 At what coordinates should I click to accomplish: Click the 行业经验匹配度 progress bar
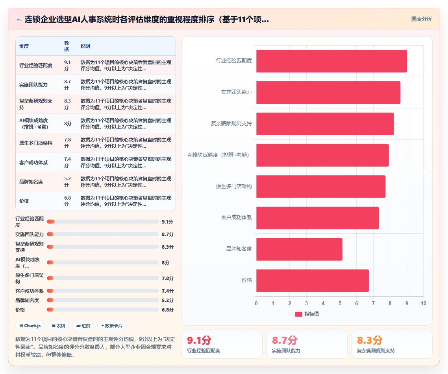[103, 222]
